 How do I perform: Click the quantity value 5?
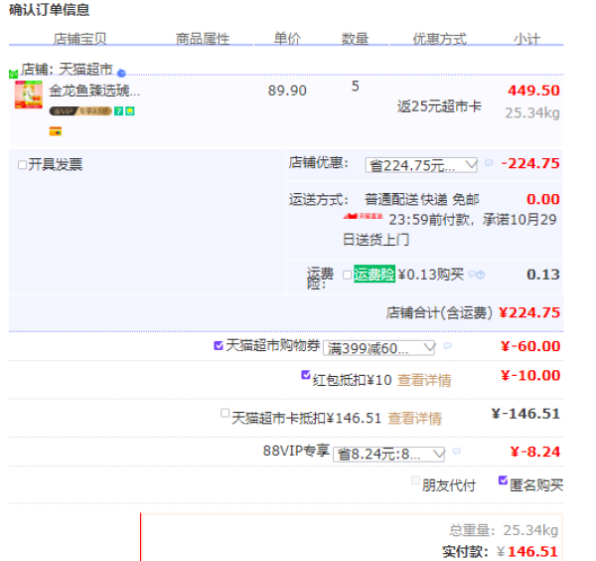pos(356,86)
